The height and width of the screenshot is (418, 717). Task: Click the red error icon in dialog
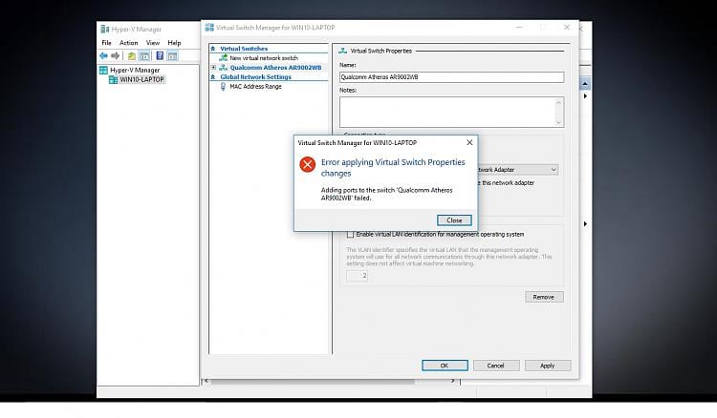tap(307, 164)
